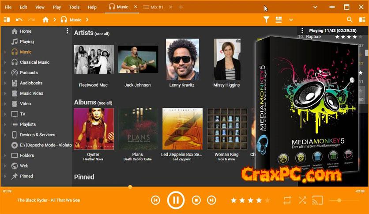Click see all next to Artists
This screenshot has width=369, height=214.
102,34
